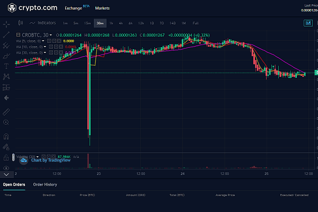Collapse the left toolbar with bottom chevron
Image resolution: width=318 pixels, height=212 pixels.
(x=6, y=174)
